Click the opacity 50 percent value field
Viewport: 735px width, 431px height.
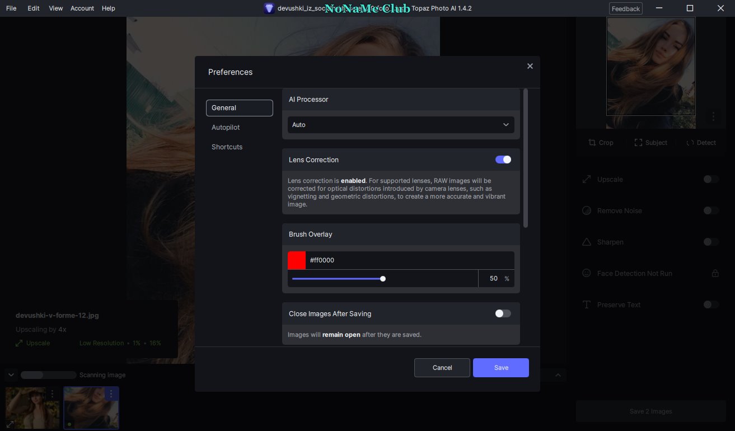tap(496, 279)
